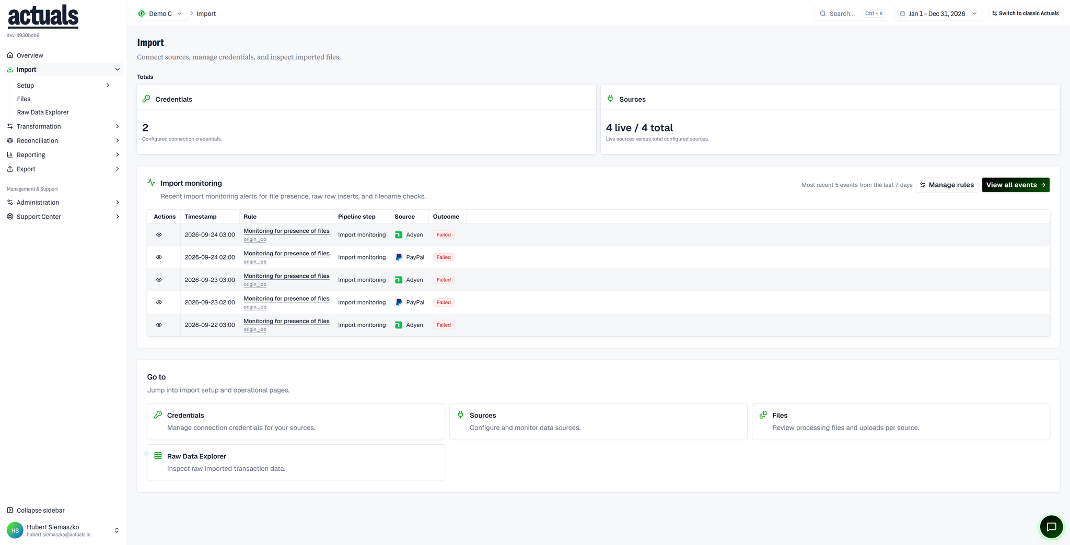View details of 2026-09-23 02:00 PayPal event
1070x545 pixels.
(x=159, y=302)
